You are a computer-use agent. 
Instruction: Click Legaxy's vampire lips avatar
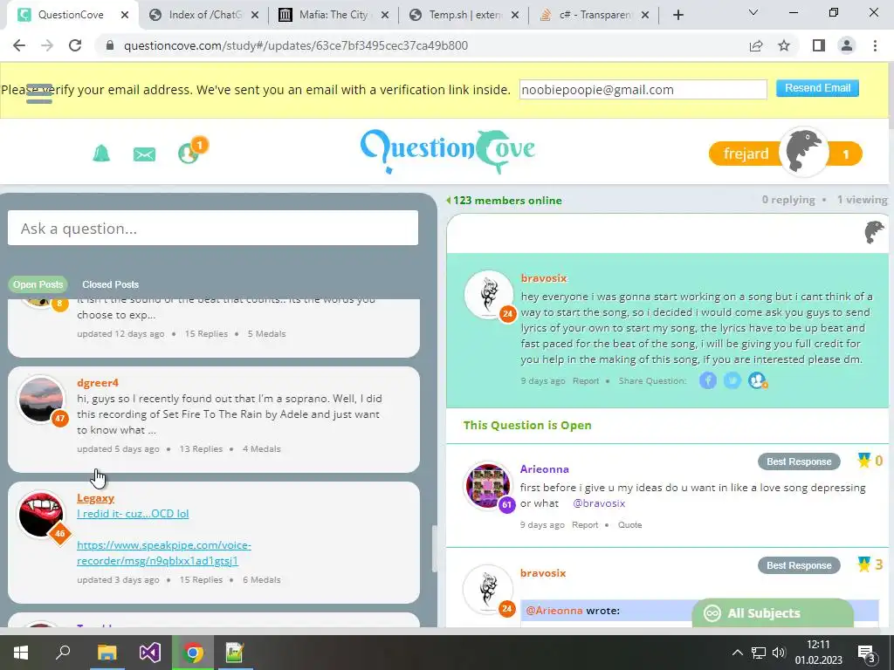click(x=40, y=514)
